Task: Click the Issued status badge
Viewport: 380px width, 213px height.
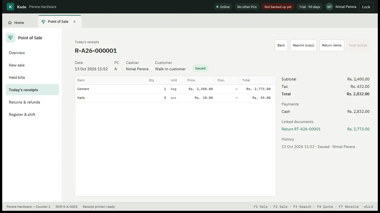Action: pos(200,68)
